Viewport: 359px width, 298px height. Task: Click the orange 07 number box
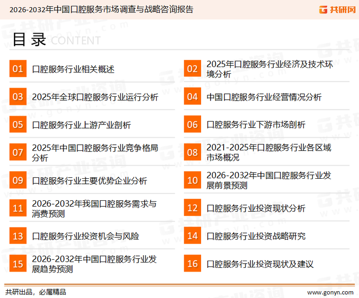click(x=18, y=152)
